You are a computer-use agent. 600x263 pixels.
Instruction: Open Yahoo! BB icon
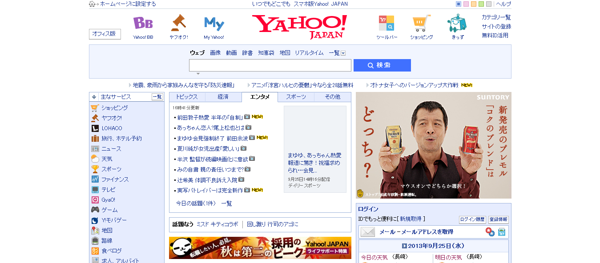(143, 23)
